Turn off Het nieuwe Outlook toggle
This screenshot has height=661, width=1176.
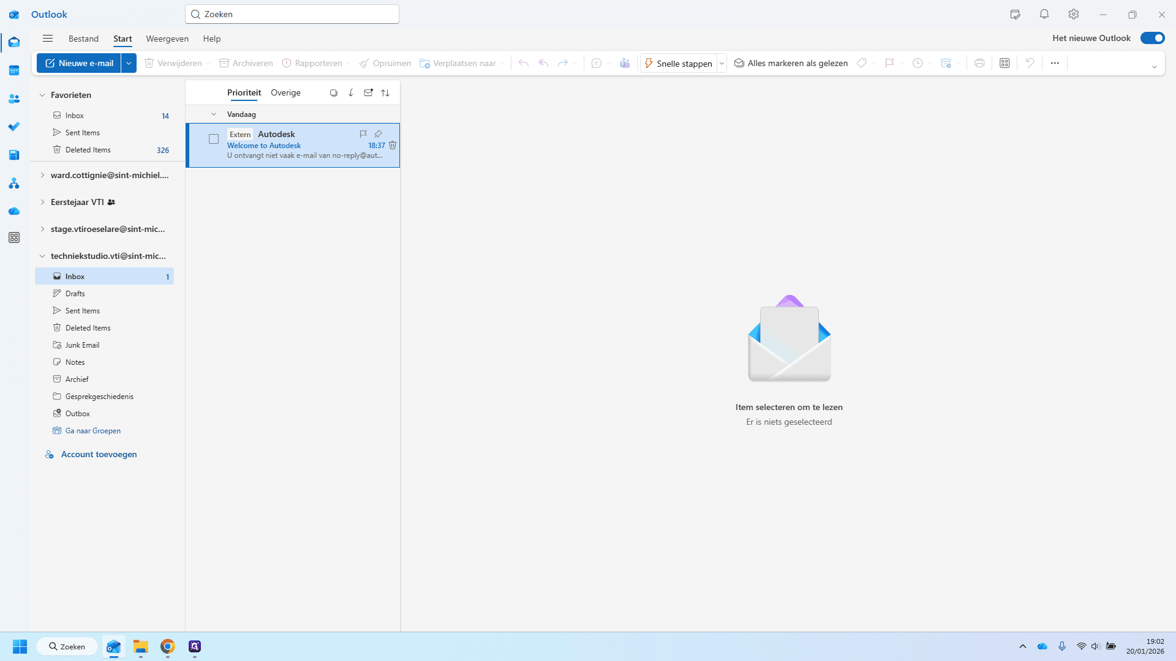tap(1152, 38)
